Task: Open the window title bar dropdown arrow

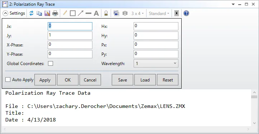Action: click(x=233, y=4)
